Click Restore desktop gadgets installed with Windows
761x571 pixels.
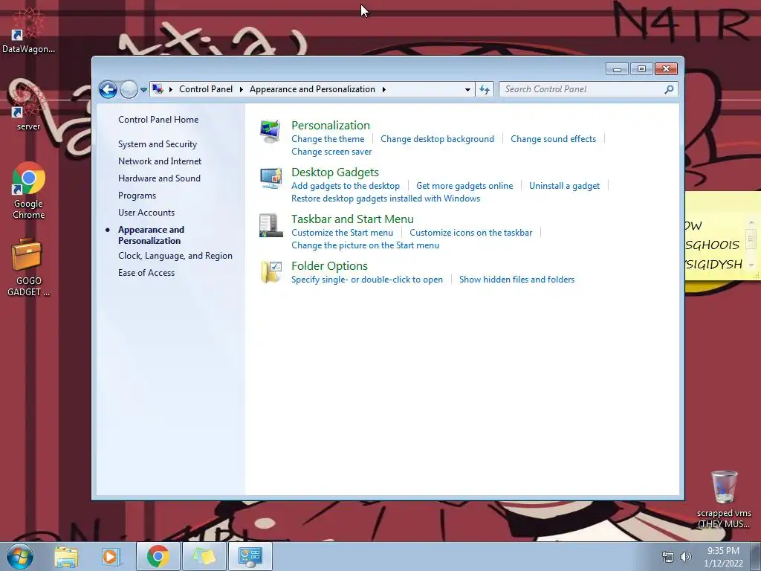pos(386,198)
